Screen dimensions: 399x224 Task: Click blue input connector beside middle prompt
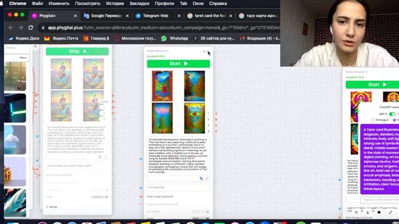point(141,159)
